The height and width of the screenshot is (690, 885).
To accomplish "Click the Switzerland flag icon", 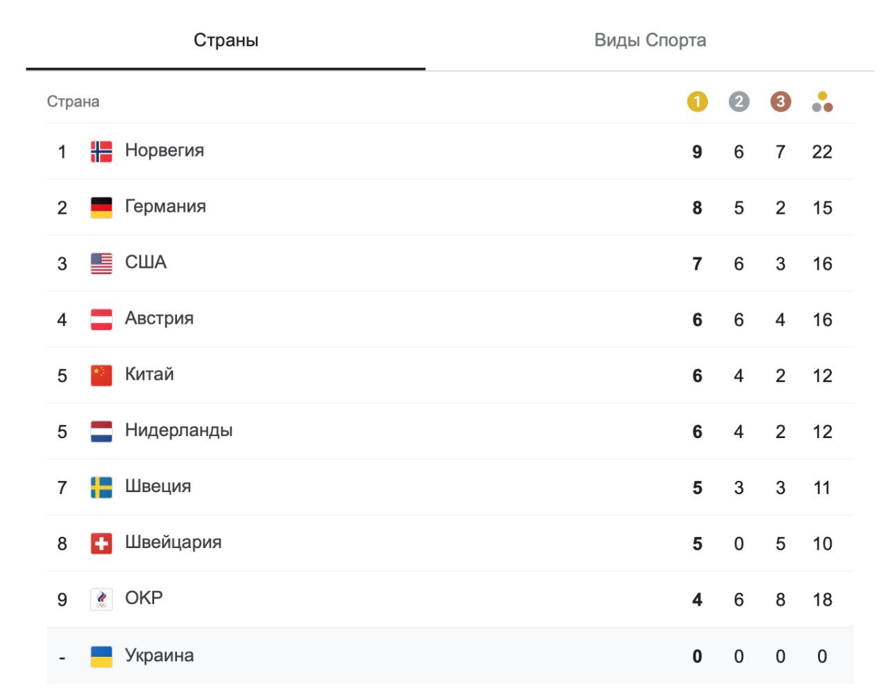I will coord(102,544).
